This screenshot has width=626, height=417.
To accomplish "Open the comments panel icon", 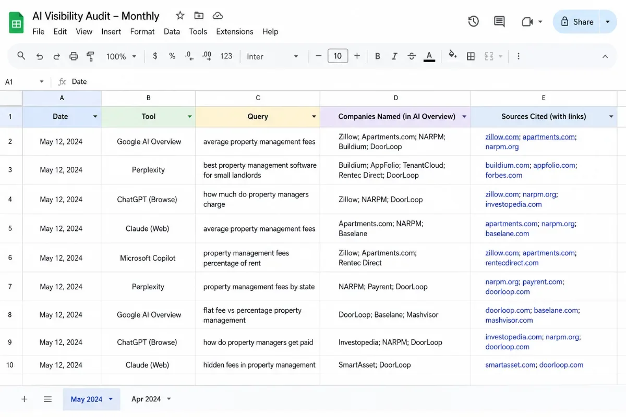I will (499, 21).
